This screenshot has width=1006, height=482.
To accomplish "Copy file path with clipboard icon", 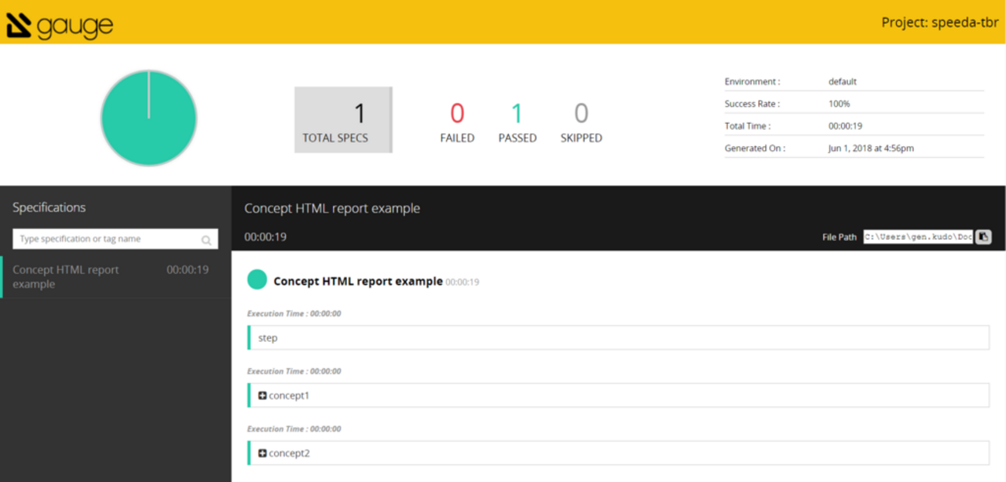I will 983,237.
